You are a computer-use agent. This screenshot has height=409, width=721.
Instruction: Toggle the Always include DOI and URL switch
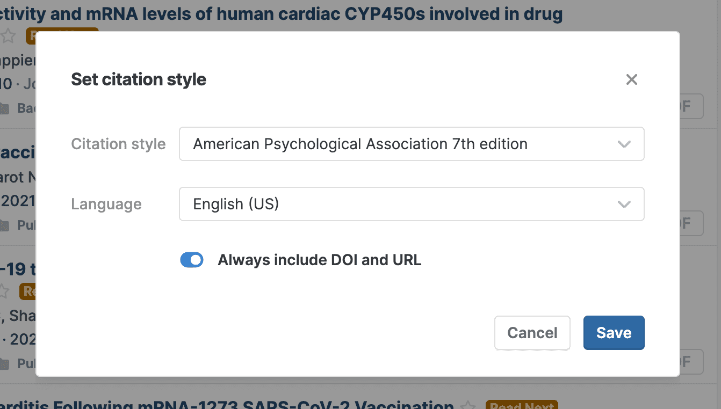click(x=192, y=260)
